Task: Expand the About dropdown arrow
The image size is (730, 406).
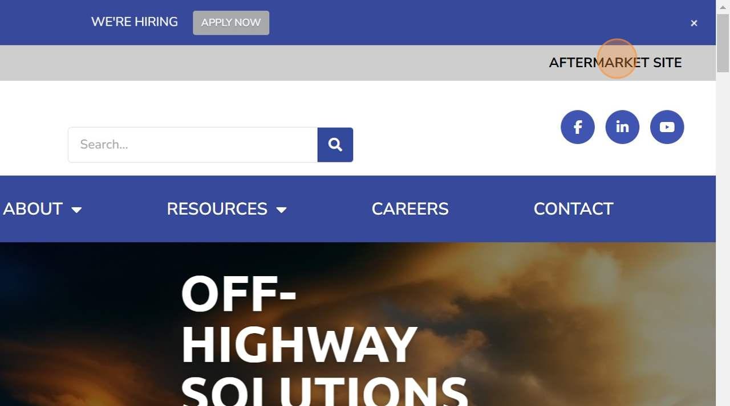Action: click(76, 210)
